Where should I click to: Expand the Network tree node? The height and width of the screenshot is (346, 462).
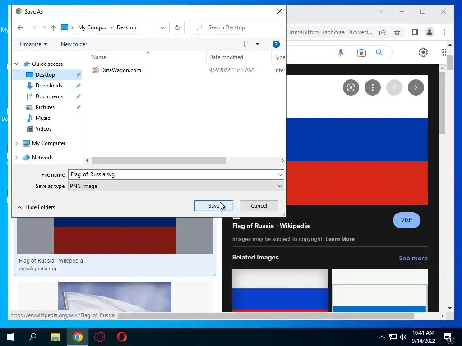(x=17, y=158)
